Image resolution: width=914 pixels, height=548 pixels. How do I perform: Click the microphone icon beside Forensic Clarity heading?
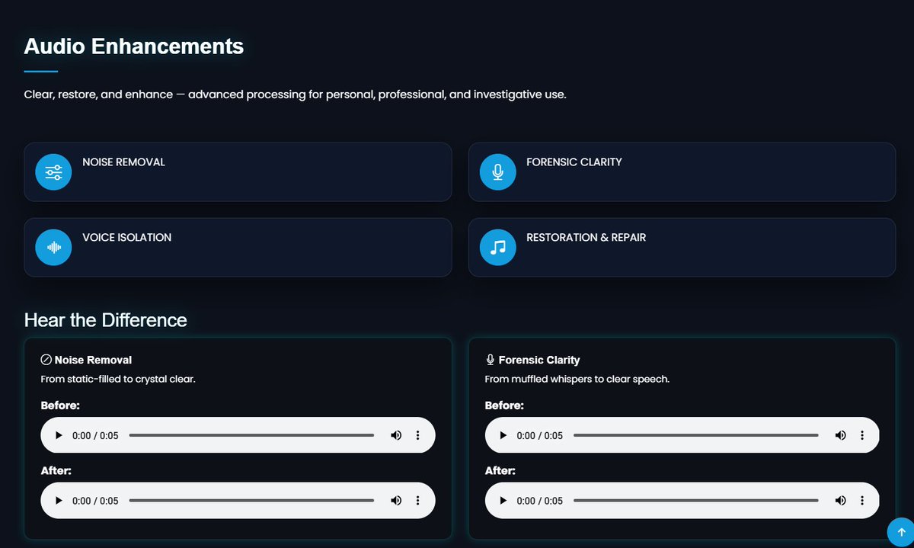[490, 360]
